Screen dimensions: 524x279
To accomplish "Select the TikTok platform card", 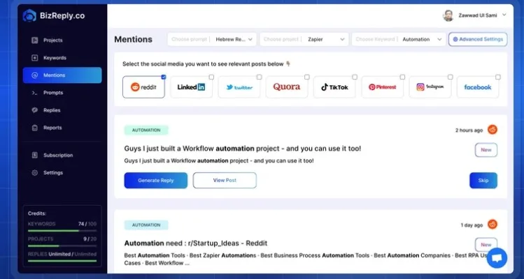I will tap(334, 87).
